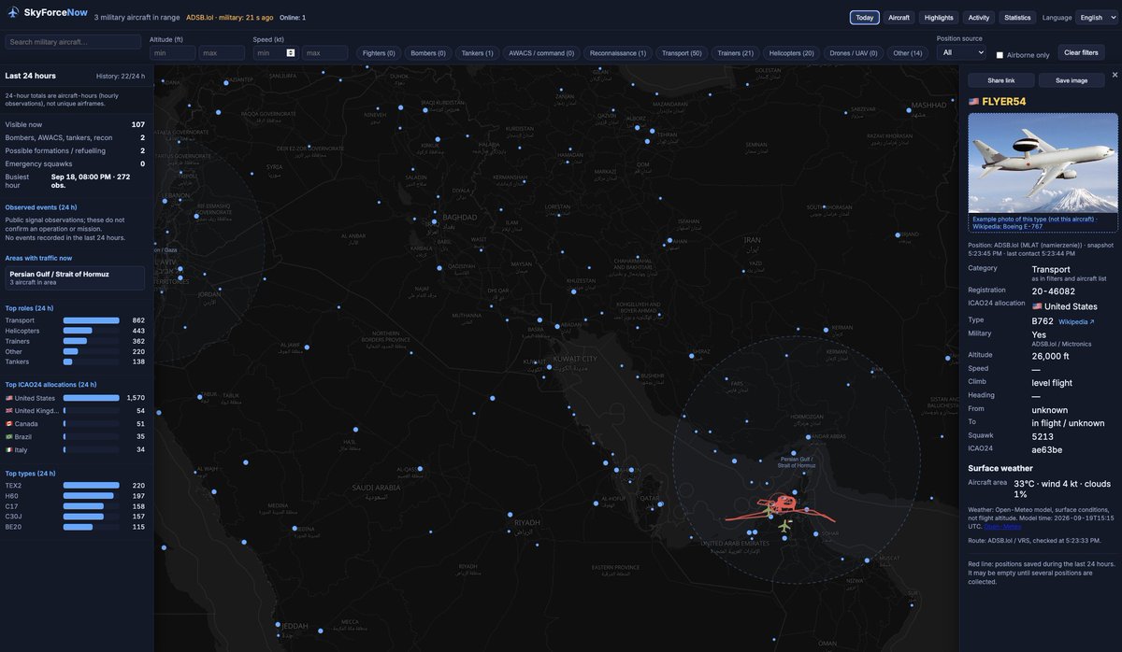Click the H60 row in Top types

coord(75,496)
